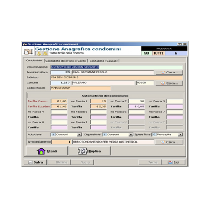Click the mc Fascia 2 field showing 30
The width and height of the screenshot is (210, 210).
tap(136, 101)
